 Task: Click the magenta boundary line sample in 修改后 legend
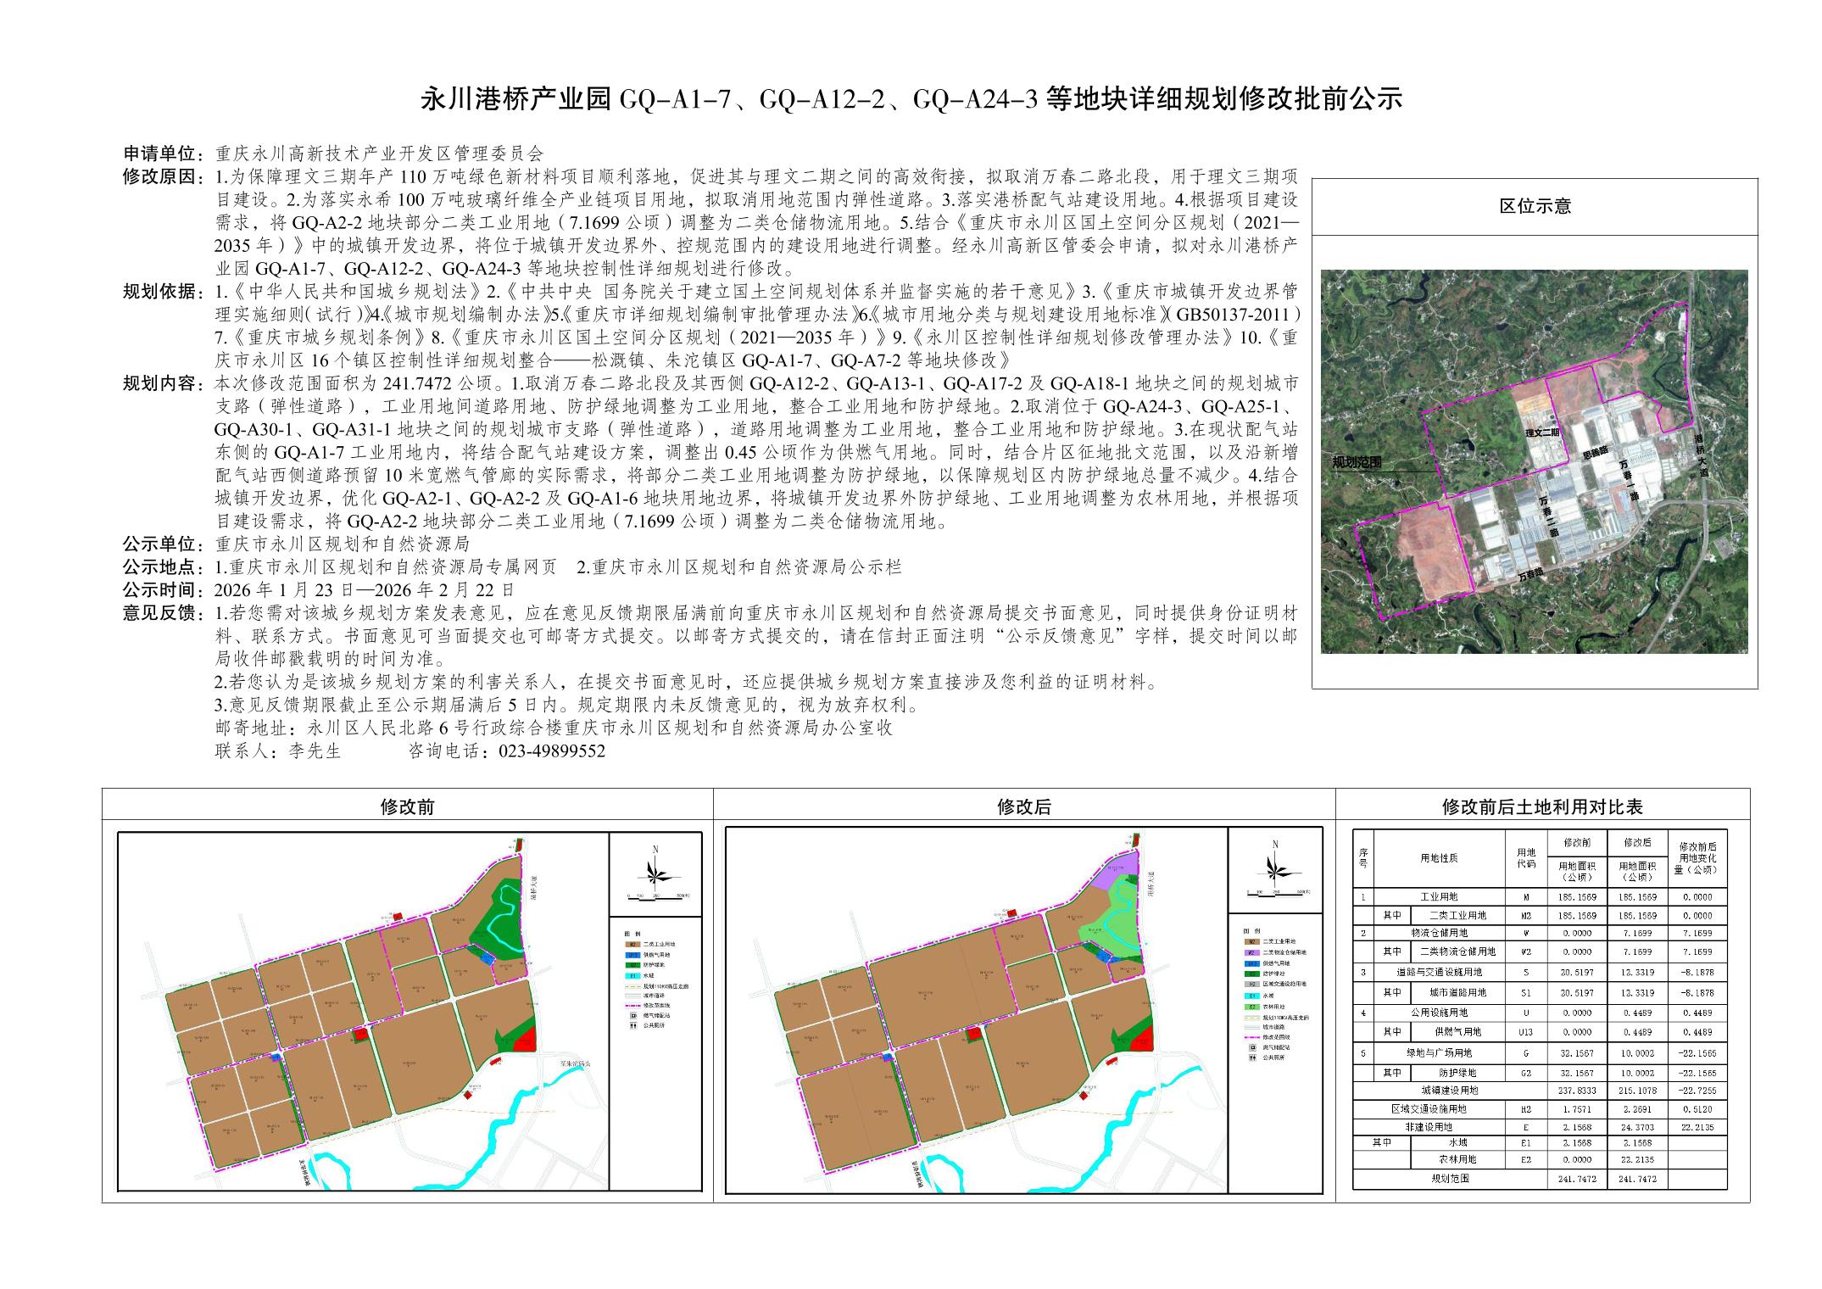1252,1037
